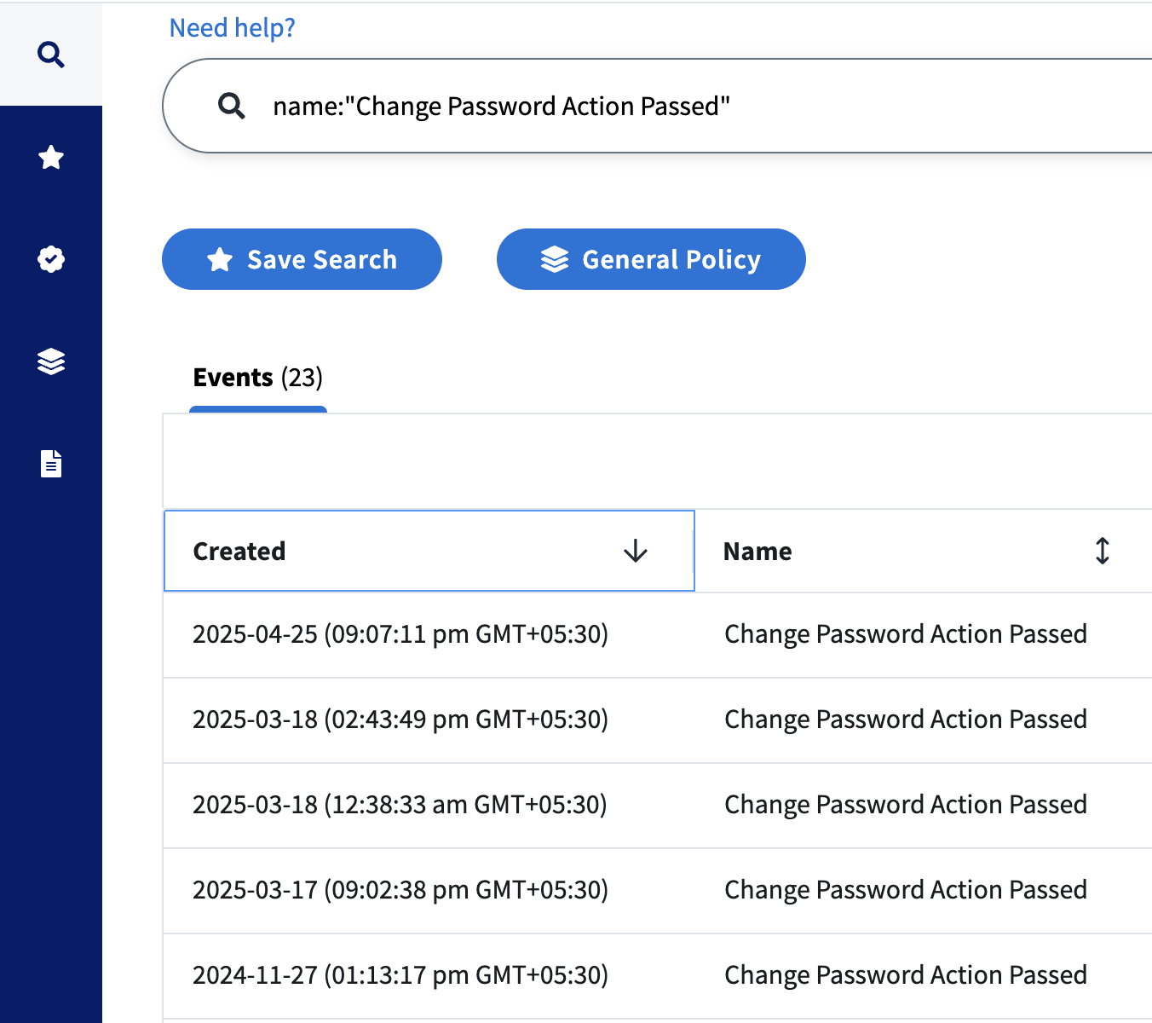Switch to the Events (23) tab
Image resolution: width=1152 pixels, height=1023 pixels.
pos(257,377)
